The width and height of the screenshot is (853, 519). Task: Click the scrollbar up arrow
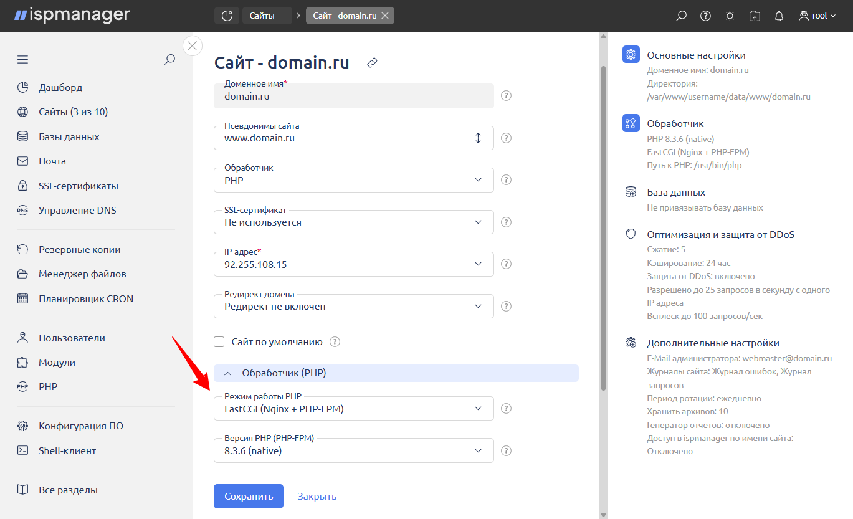coord(603,36)
